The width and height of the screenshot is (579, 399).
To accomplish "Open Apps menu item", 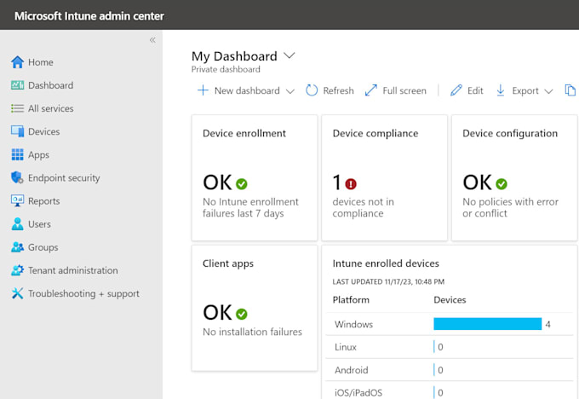I will pos(38,155).
